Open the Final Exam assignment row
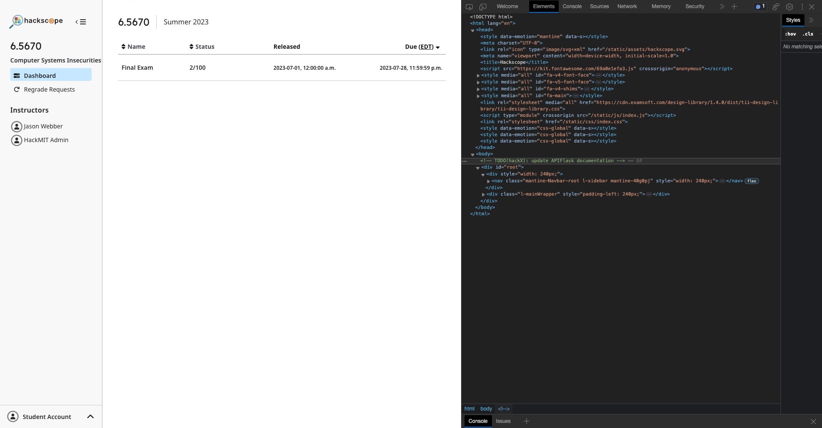The width and height of the screenshot is (822, 428). pyautogui.click(x=282, y=68)
